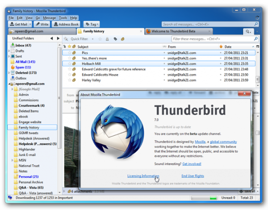The image size is (268, 210).
Task: Sort by thread column icon
Action: coord(65,46)
